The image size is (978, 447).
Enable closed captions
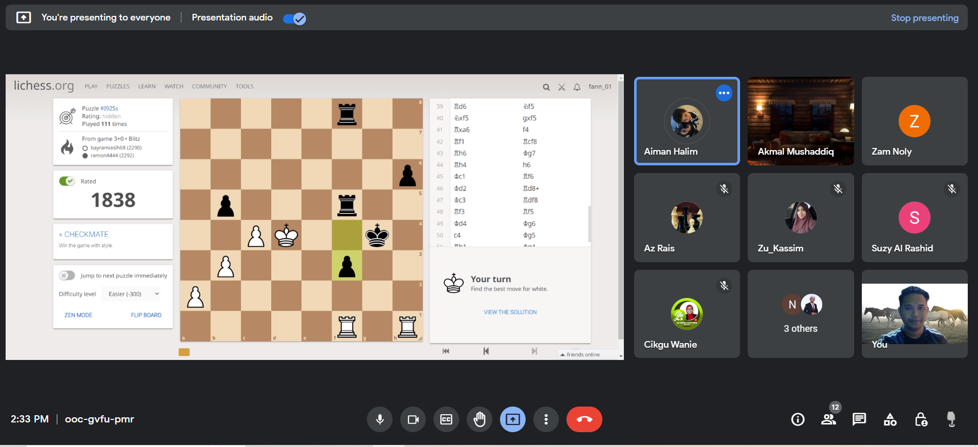click(x=446, y=419)
